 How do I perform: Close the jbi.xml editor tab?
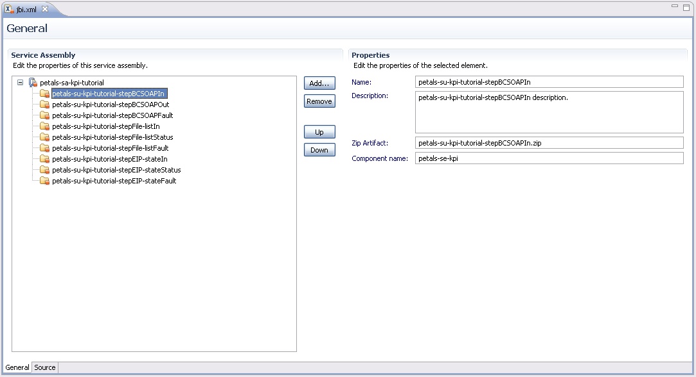45,10
